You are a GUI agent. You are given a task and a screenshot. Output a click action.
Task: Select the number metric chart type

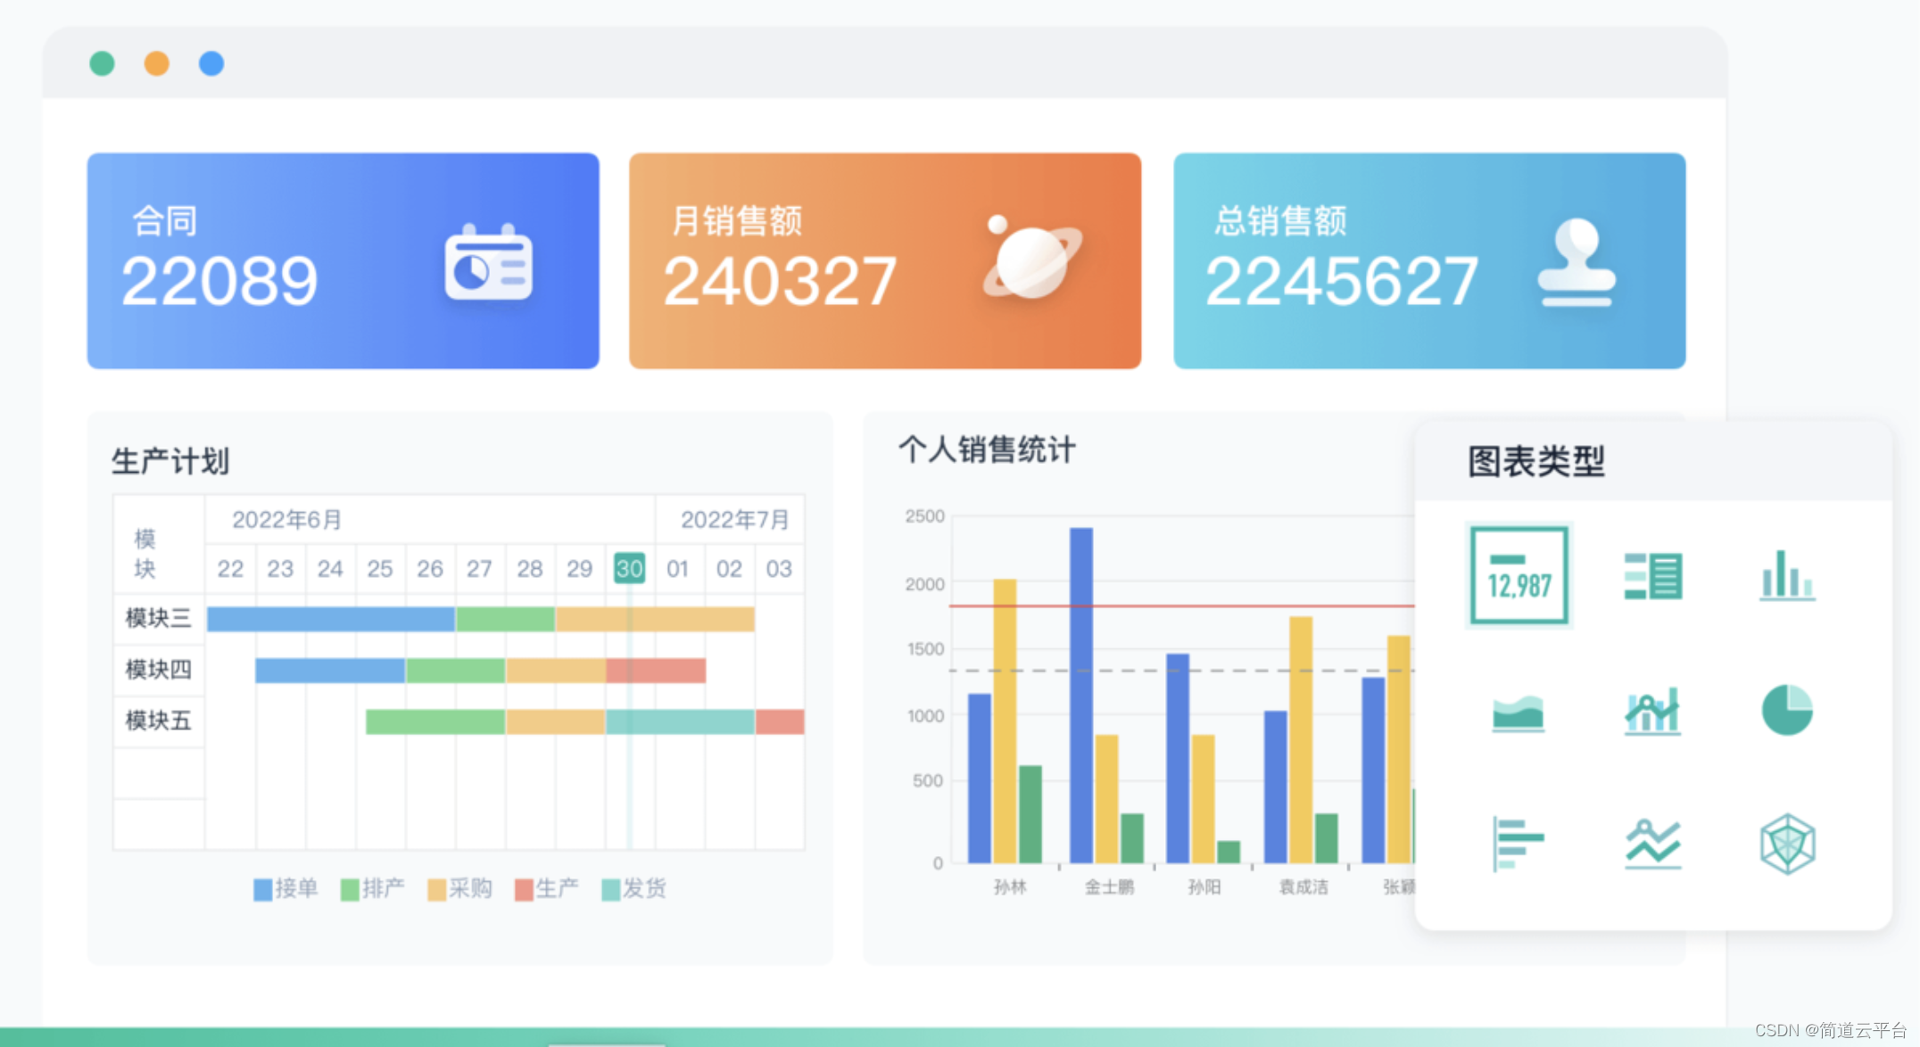1519,575
